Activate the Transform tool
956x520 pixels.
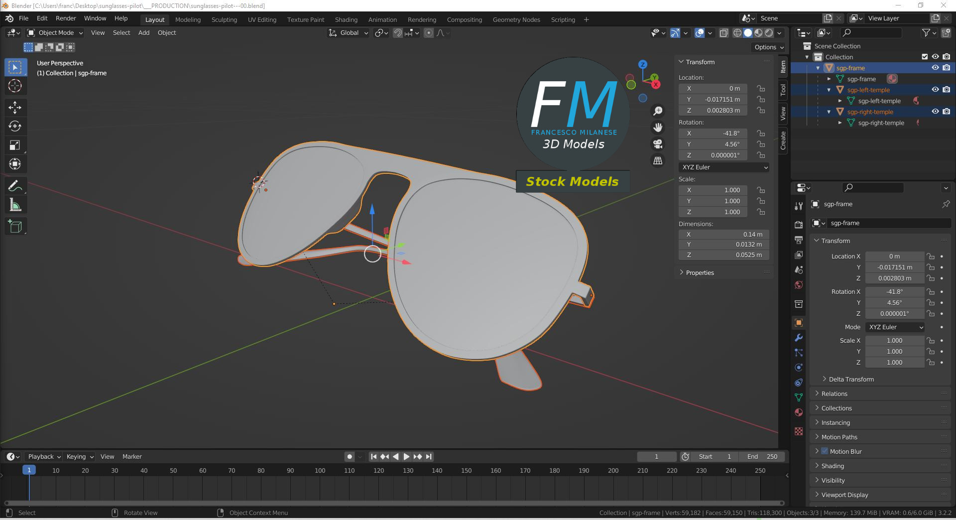pos(15,164)
